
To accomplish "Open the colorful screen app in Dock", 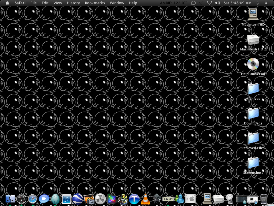I will click(x=112, y=199).
